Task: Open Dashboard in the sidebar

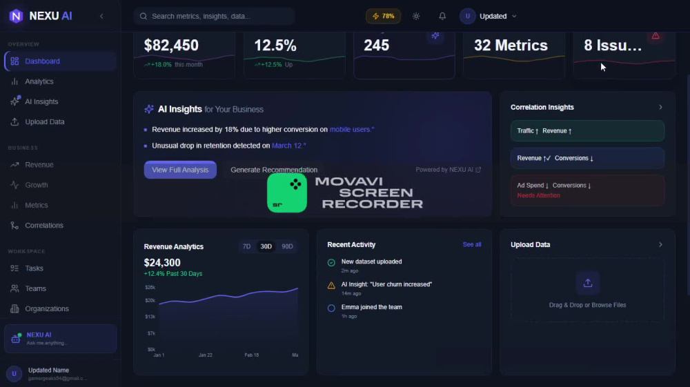Action: pos(60,61)
